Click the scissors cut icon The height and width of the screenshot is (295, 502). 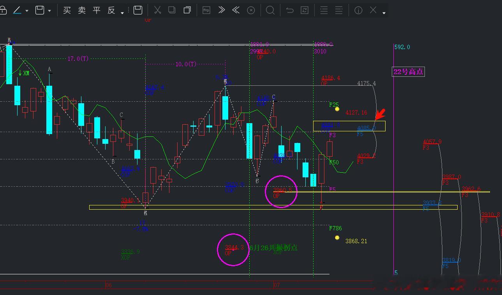coord(157,10)
